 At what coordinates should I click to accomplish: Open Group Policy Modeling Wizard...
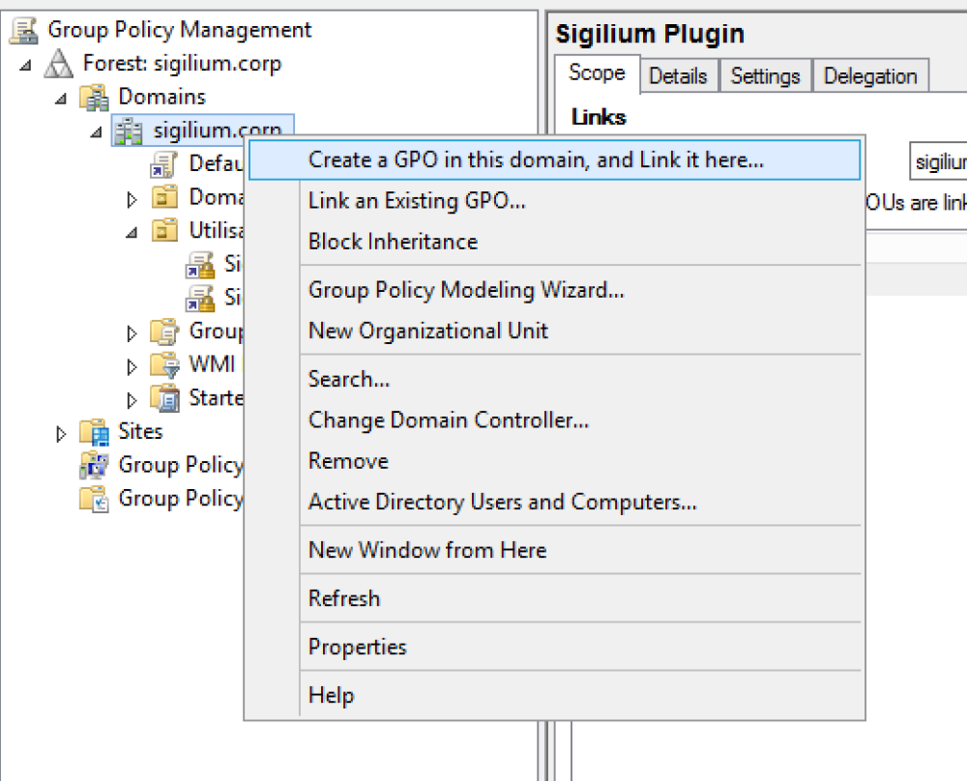coord(554,290)
